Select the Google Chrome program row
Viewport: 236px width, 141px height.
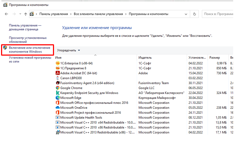[144, 88]
